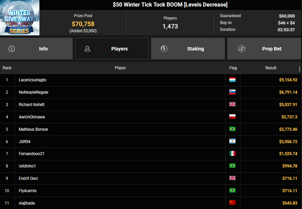The height and width of the screenshot is (209, 302).
Task: Click the Winter Giveaway Series banner image
Action: (20, 18)
